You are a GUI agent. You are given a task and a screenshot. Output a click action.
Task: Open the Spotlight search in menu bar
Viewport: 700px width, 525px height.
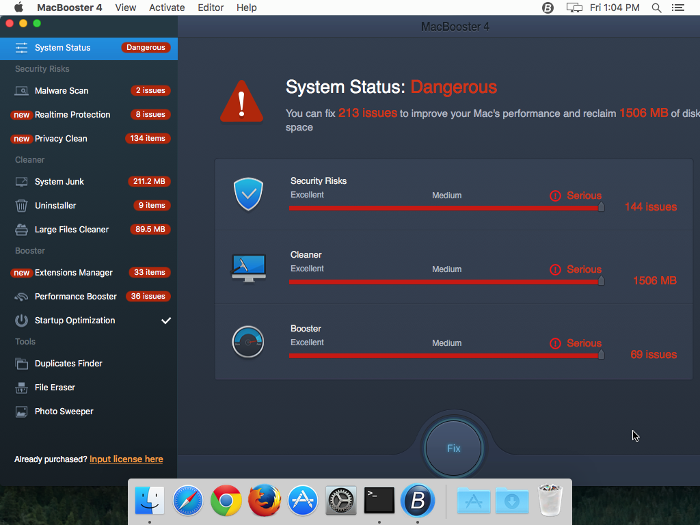tap(656, 8)
